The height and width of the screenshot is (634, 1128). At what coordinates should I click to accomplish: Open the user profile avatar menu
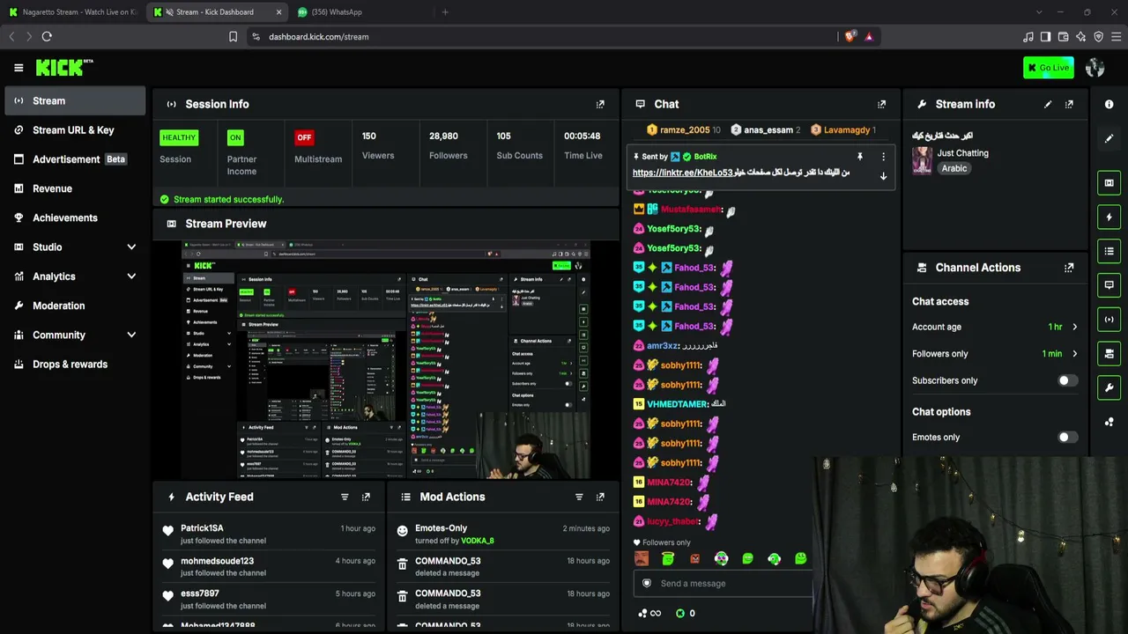pyautogui.click(x=1095, y=68)
